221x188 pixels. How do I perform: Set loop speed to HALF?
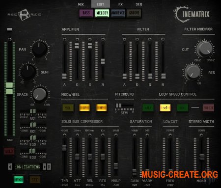point(148,108)
